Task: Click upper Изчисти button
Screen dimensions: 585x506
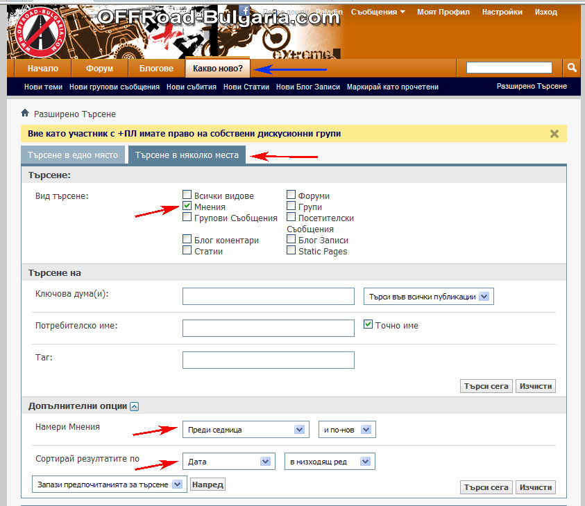Action: click(x=535, y=386)
